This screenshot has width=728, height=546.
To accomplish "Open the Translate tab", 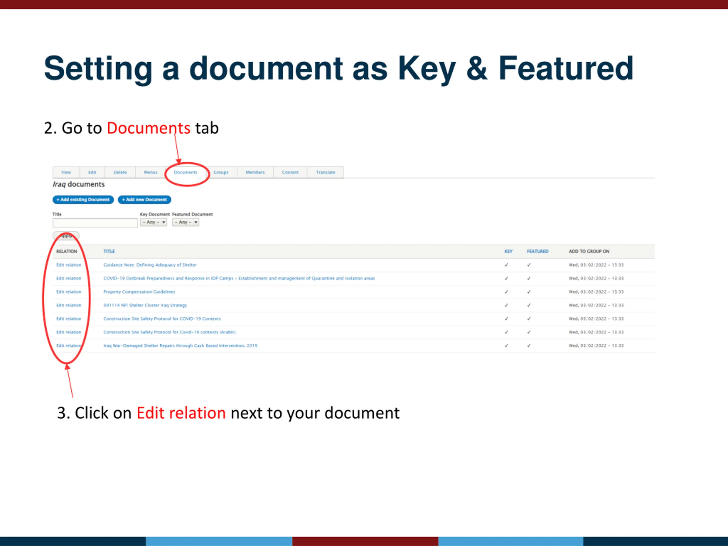I will tap(326, 172).
